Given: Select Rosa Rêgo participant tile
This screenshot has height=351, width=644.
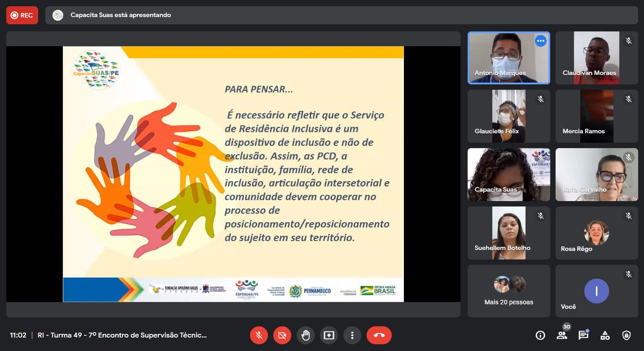Looking at the screenshot, I should pos(596,233).
